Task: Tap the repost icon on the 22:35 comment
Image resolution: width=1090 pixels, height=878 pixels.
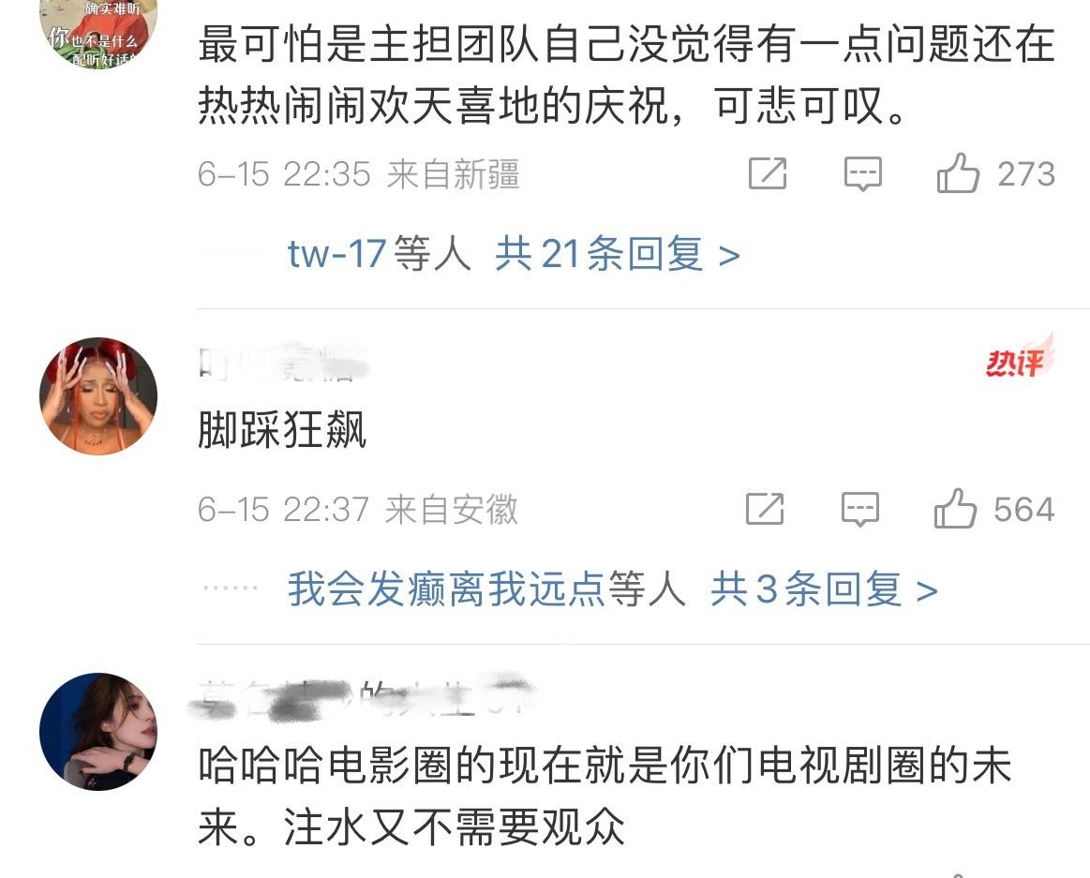Action: click(768, 173)
